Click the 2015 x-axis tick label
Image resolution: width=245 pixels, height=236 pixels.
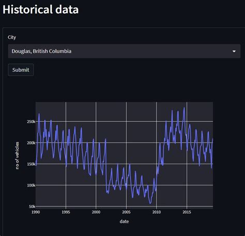(187, 212)
